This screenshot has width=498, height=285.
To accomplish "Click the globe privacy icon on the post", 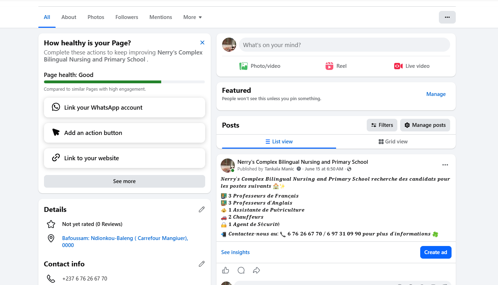I will (349, 169).
